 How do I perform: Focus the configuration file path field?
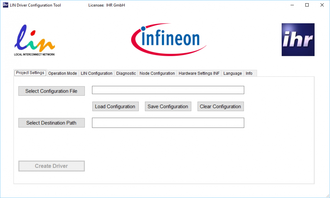pos(168,90)
